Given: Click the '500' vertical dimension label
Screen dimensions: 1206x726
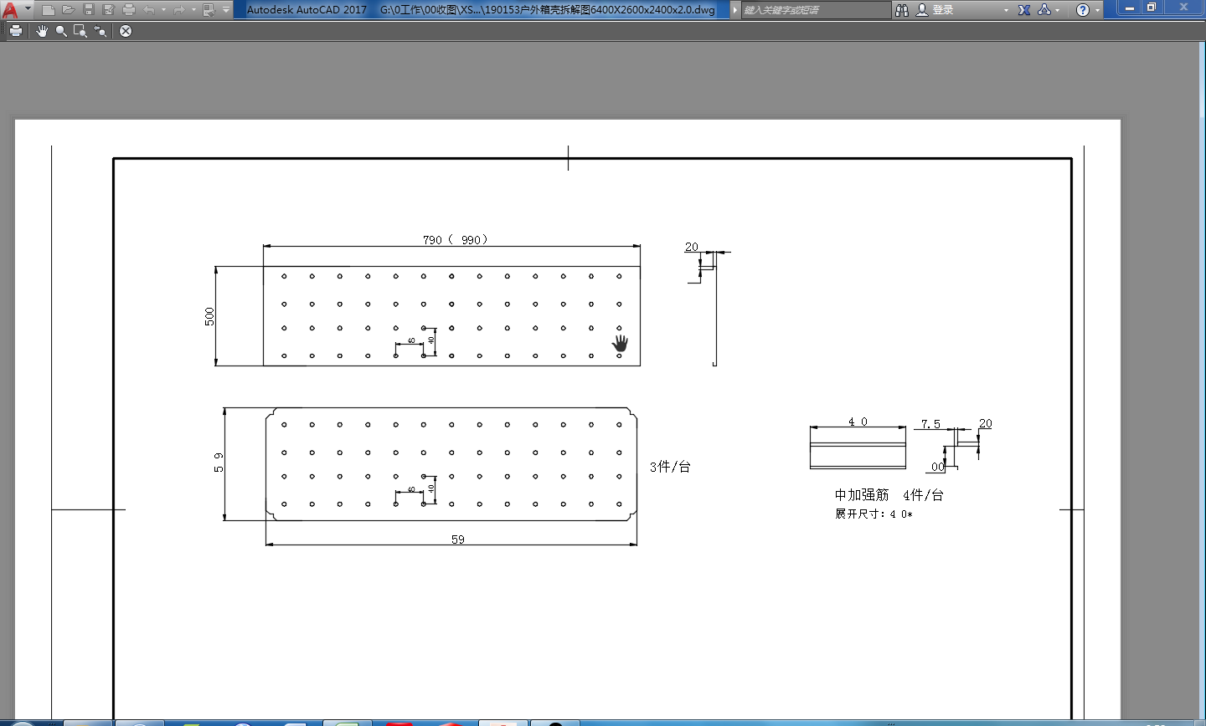Looking at the screenshot, I should pyautogui.click(x=209, y=316).
